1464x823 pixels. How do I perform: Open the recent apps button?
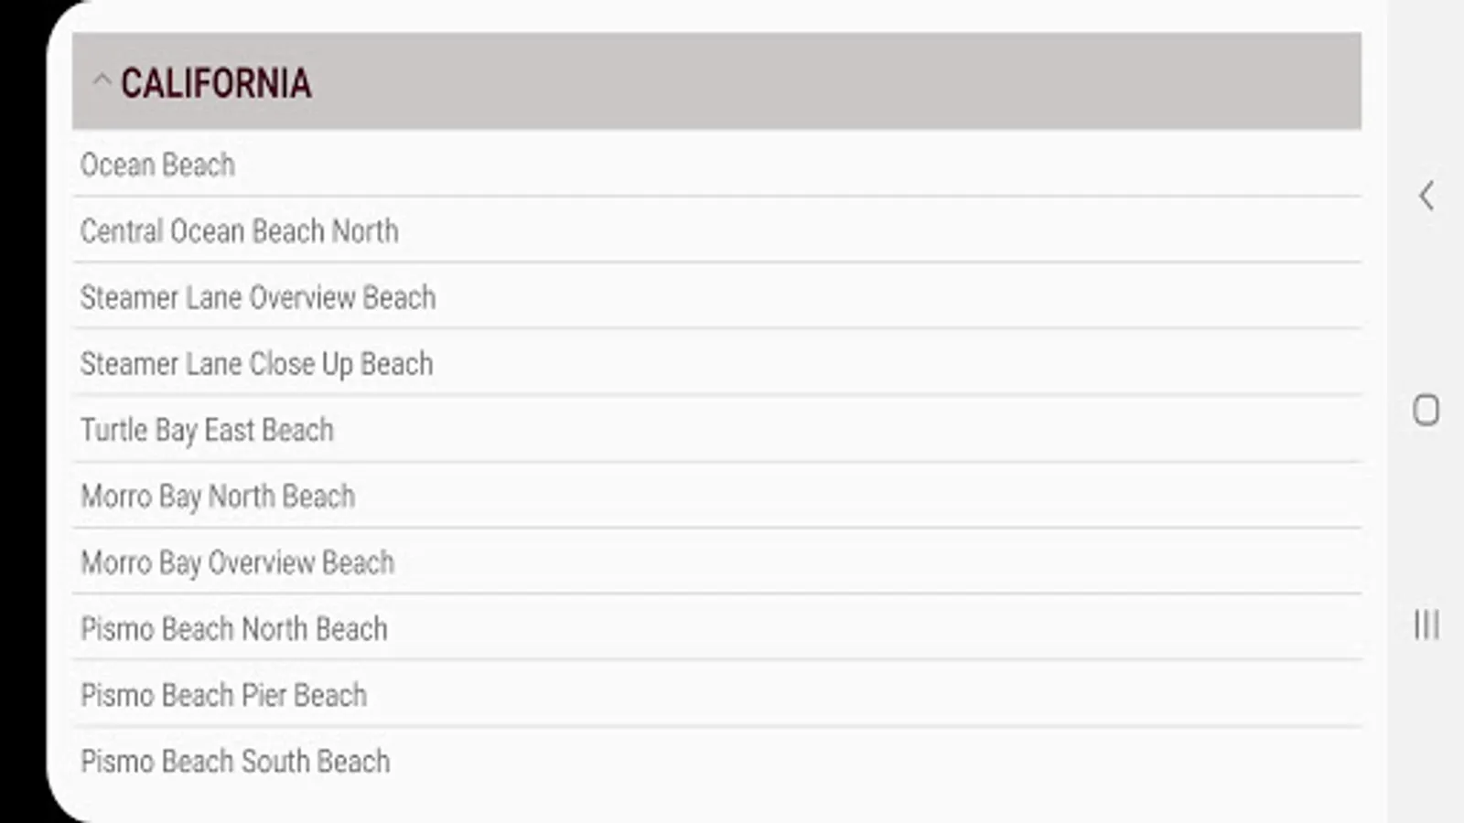point(1426,625)
